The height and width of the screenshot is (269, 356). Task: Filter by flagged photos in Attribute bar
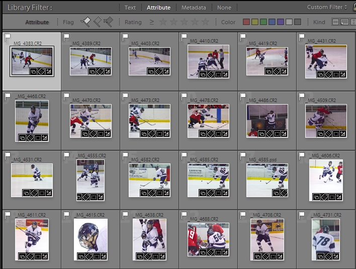coord(86,22)
